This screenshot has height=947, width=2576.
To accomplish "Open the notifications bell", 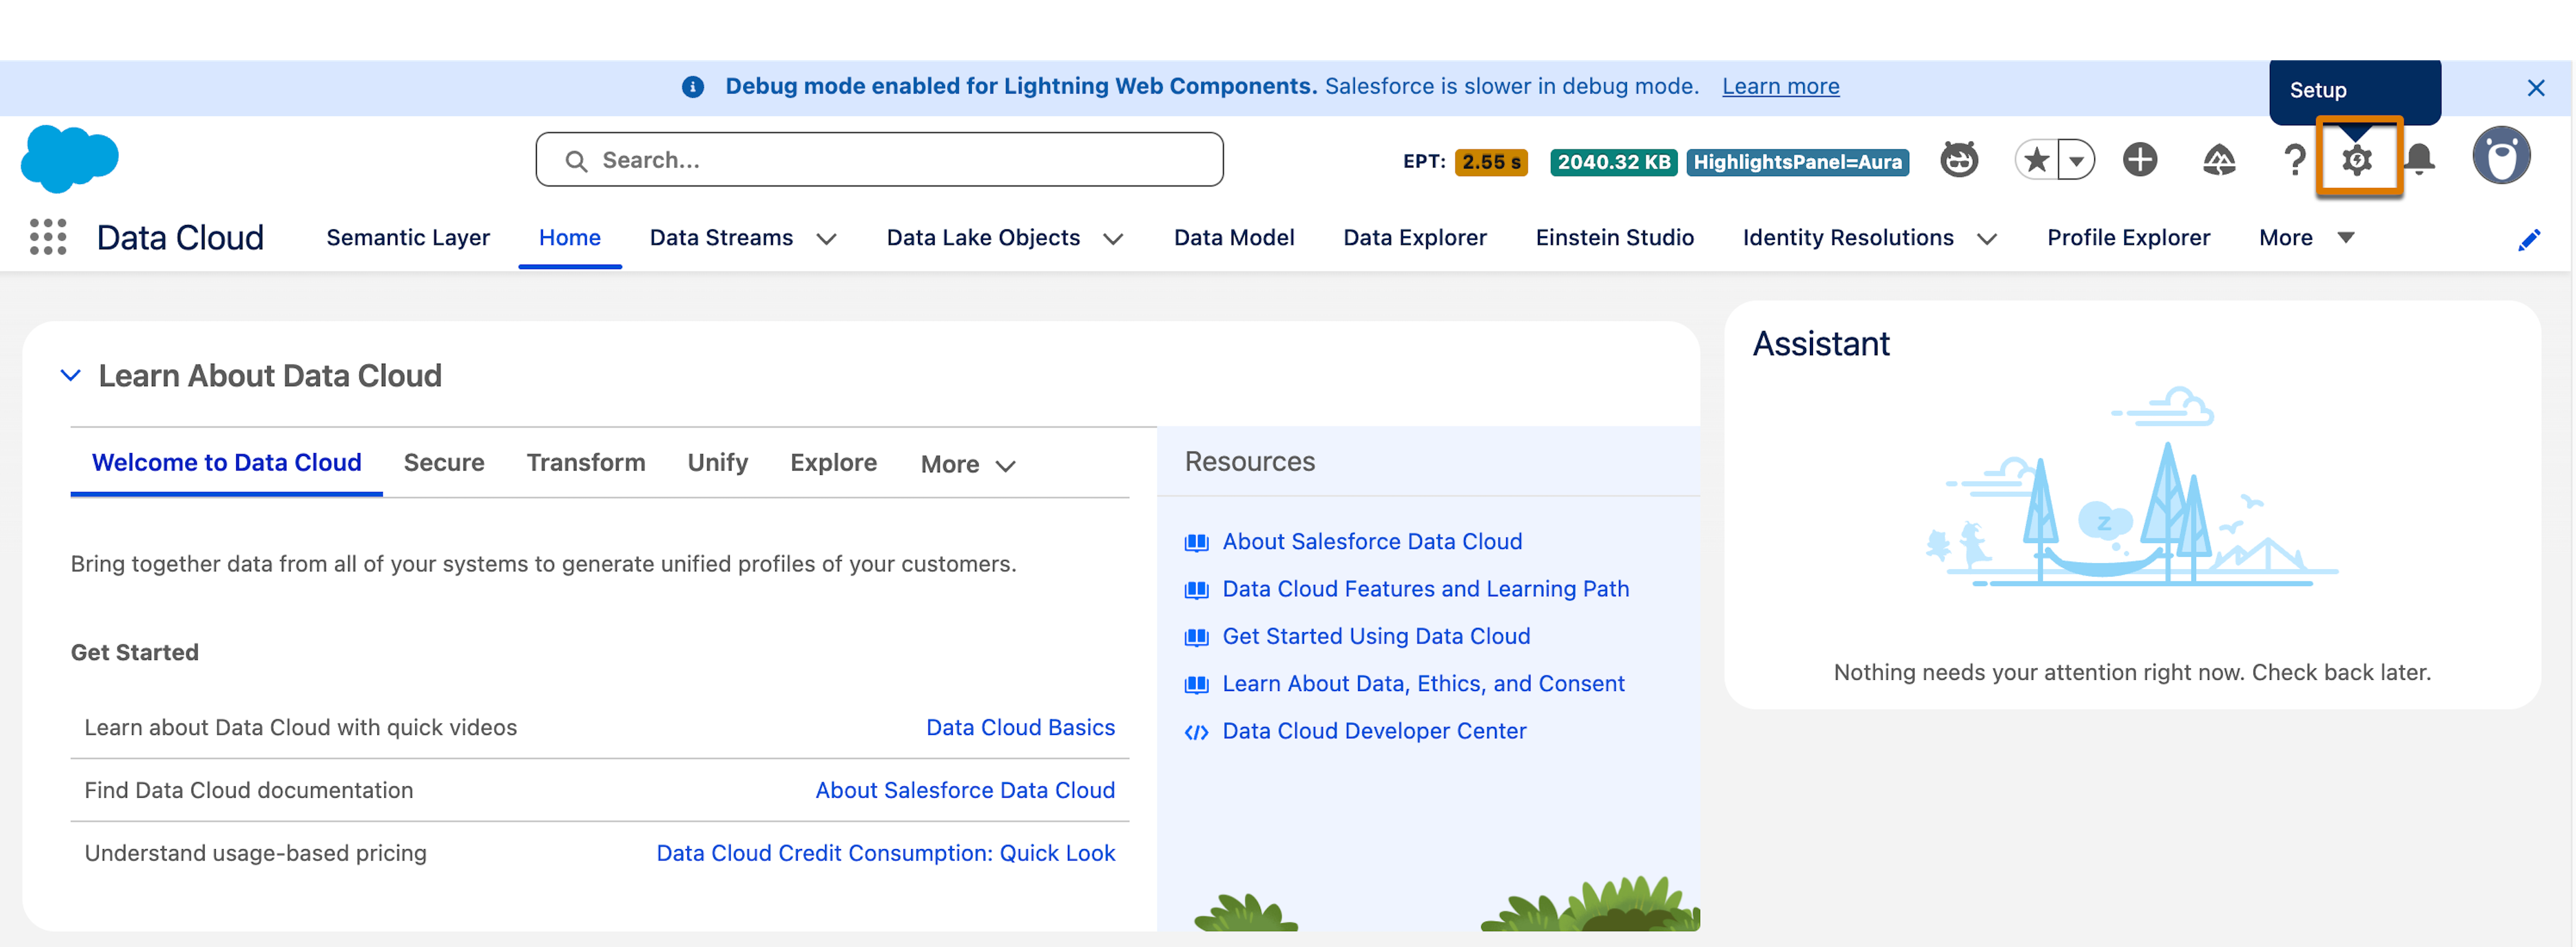I will pos(2419,160).
